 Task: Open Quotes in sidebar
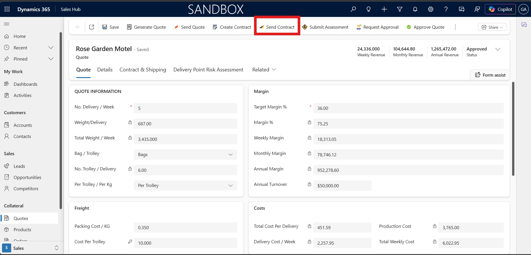tap(29, 218)
